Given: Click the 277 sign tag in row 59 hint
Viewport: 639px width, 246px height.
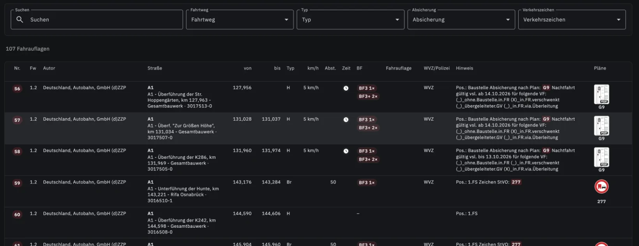Looking at the screenshot, I should pyautogui.click(x=516, y=182).
